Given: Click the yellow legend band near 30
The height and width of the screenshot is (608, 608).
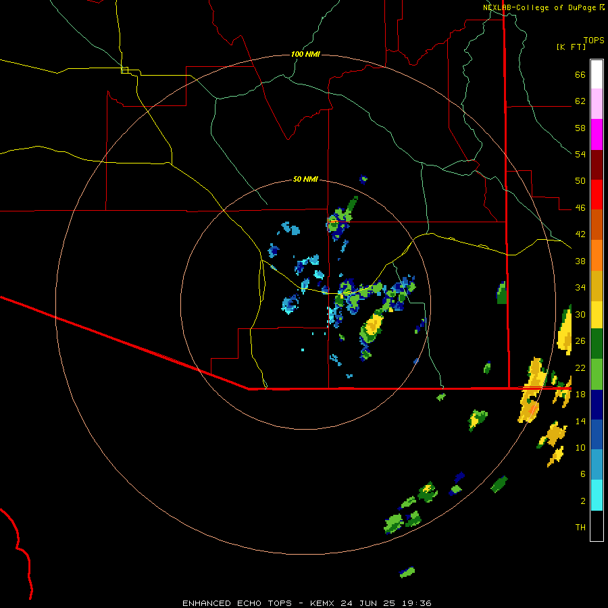Looking at the screenshot, I should click(x=597, y=315).
